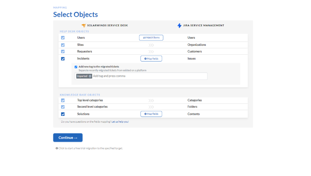This screenshot has height=176, width=311.
Task: Uncheck the Solutions checkbox
Action: click(63, 114)
